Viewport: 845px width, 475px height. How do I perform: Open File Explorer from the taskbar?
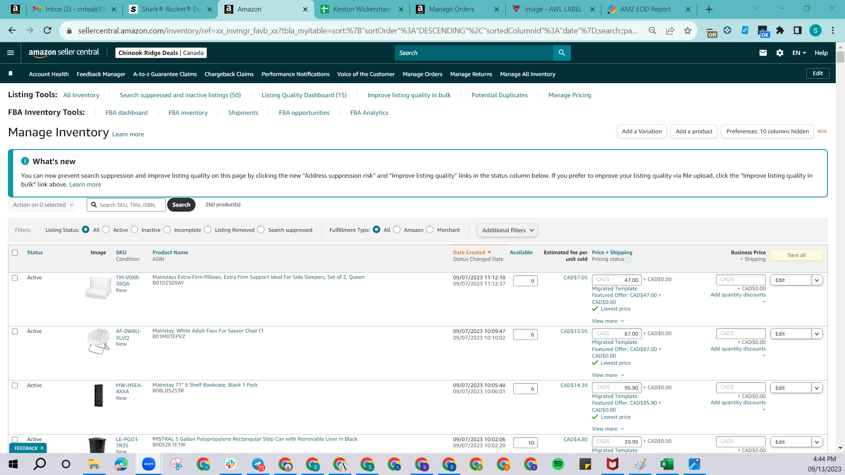[x=94, y=464]
